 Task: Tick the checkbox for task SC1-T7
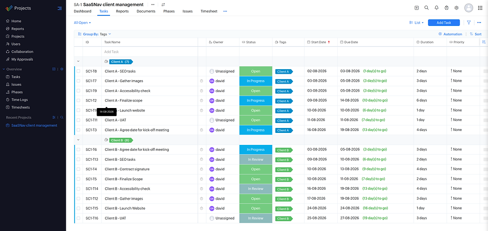point(79,81)
